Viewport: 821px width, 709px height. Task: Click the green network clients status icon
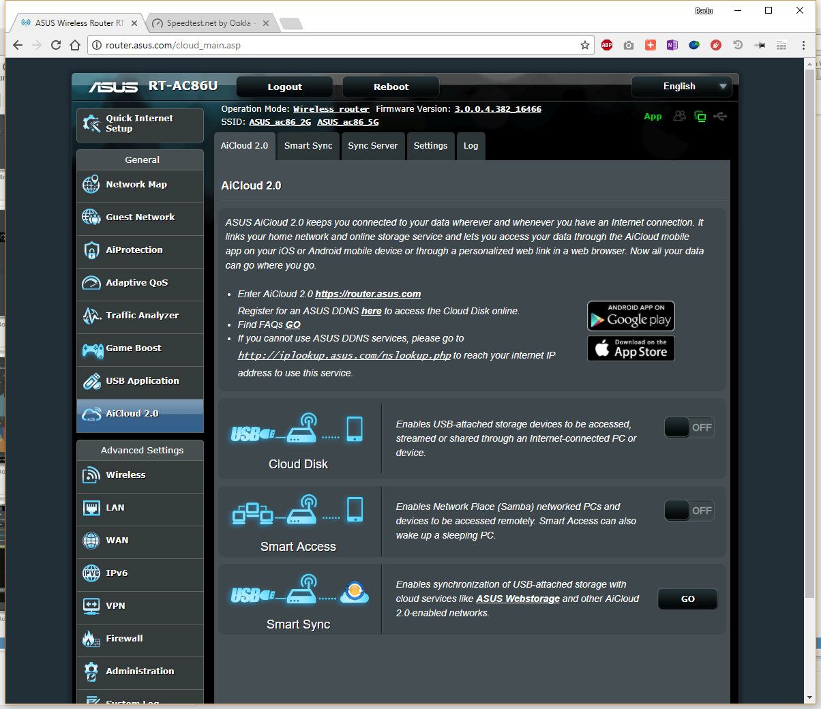700,117
